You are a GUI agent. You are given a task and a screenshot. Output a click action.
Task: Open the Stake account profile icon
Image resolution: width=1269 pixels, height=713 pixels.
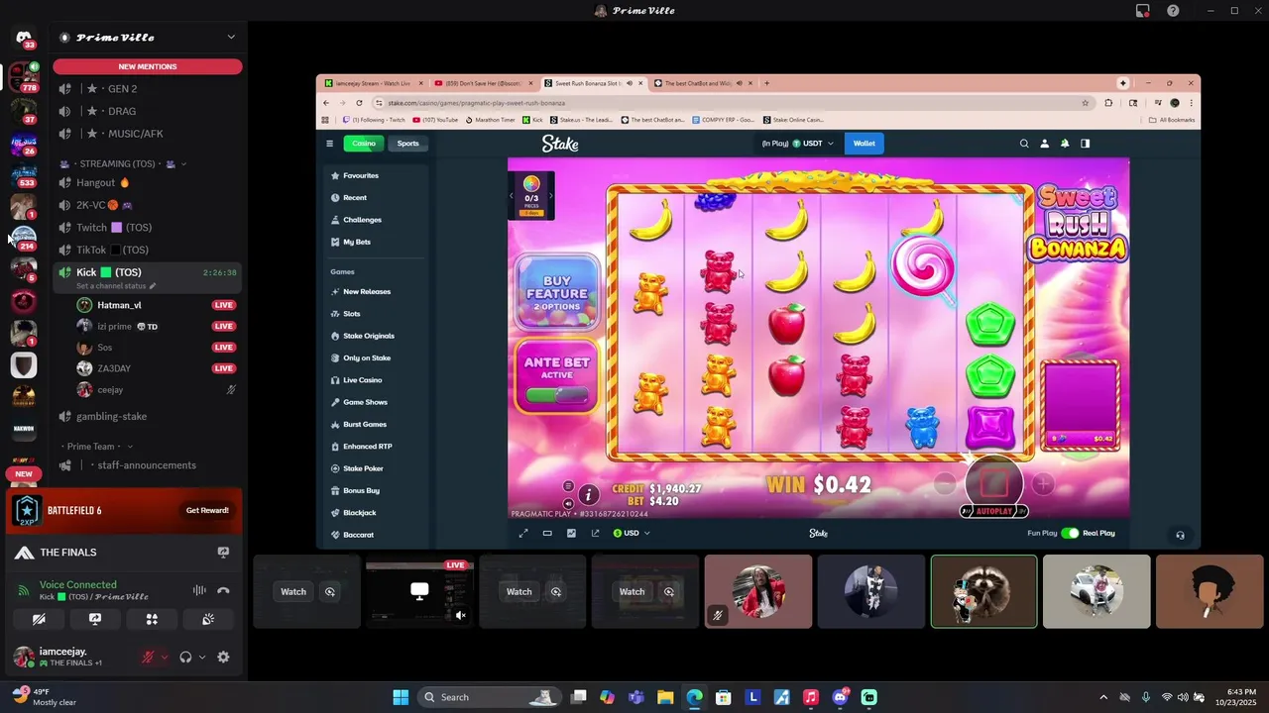(x=1044, y=144)
